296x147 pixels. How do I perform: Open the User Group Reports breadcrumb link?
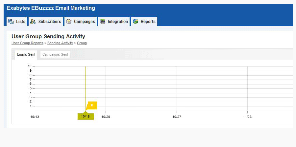(27, 43)
